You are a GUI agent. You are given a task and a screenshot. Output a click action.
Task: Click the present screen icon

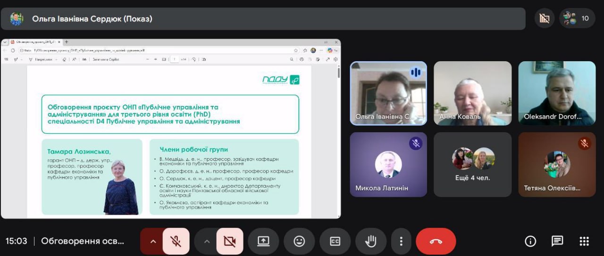(263, 241)
